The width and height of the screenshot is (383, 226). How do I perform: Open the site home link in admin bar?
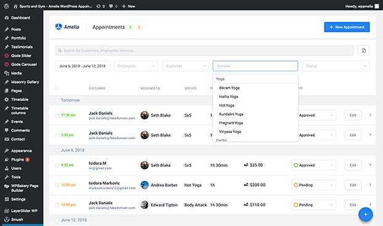[53, 6]
